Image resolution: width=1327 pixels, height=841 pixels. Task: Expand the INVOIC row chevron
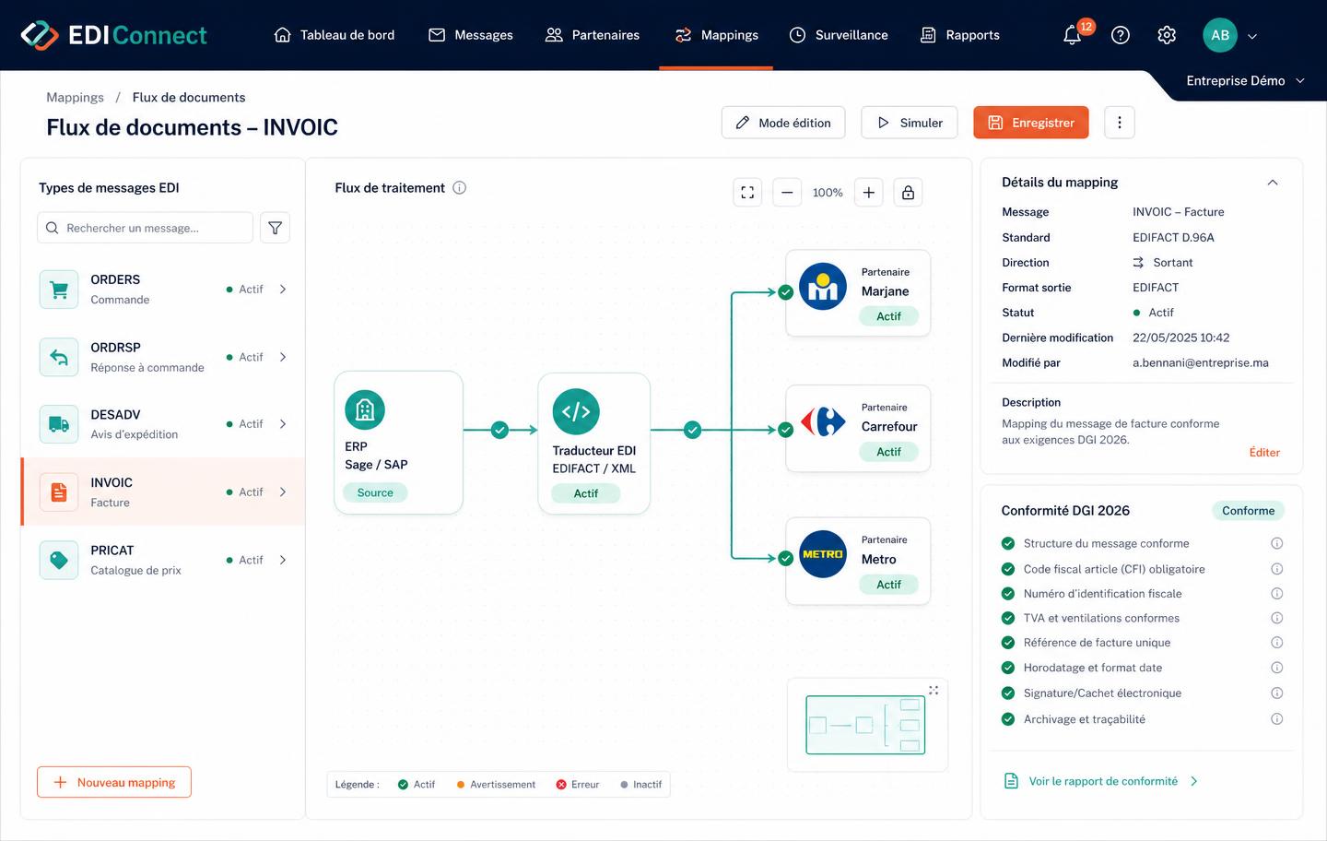(283, 492)
